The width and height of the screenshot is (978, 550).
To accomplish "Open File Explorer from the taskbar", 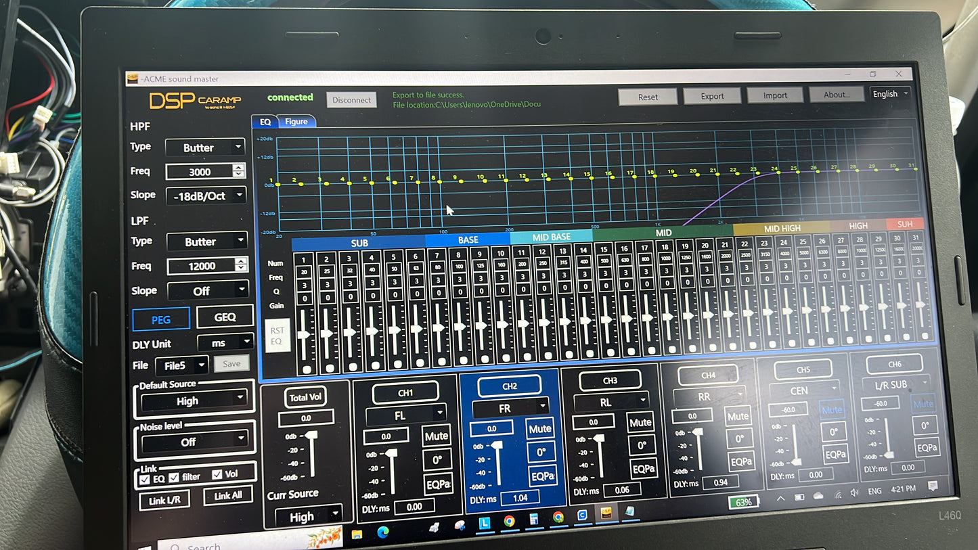I will (x=357, y=533).
